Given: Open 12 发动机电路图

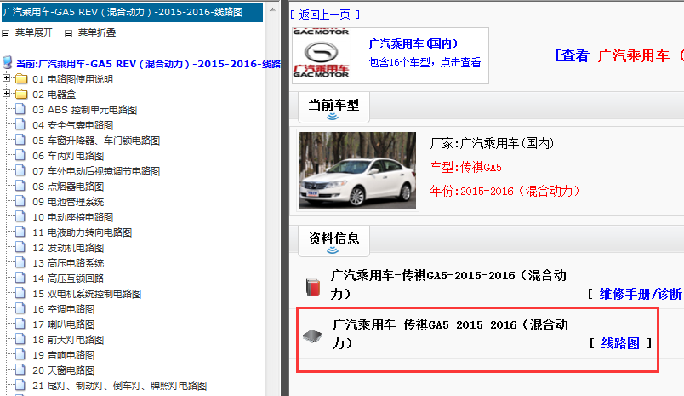Looking at the screenshot, I should pyautogui.click(x=68, y=248).
